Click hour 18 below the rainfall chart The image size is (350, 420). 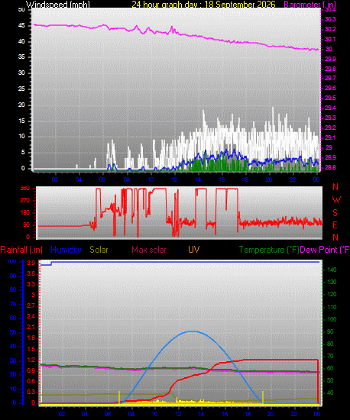tap(248, 414)
